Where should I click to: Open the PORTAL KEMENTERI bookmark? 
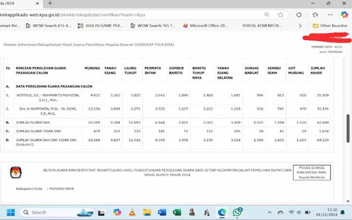261,26
